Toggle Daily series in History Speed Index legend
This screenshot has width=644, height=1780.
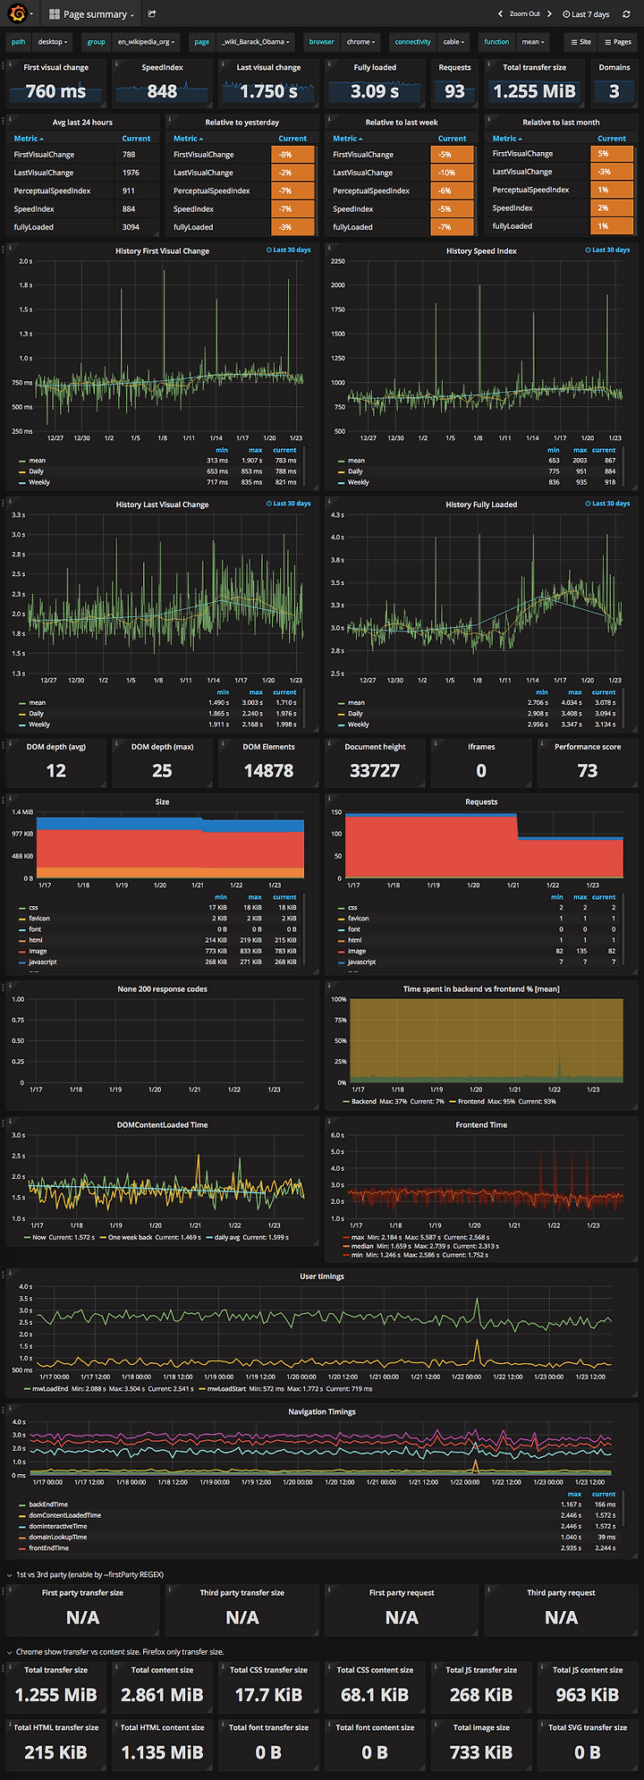tap(355, 471)
